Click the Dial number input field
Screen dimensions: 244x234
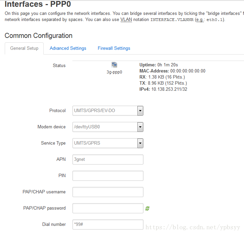(x=108, y=225)
